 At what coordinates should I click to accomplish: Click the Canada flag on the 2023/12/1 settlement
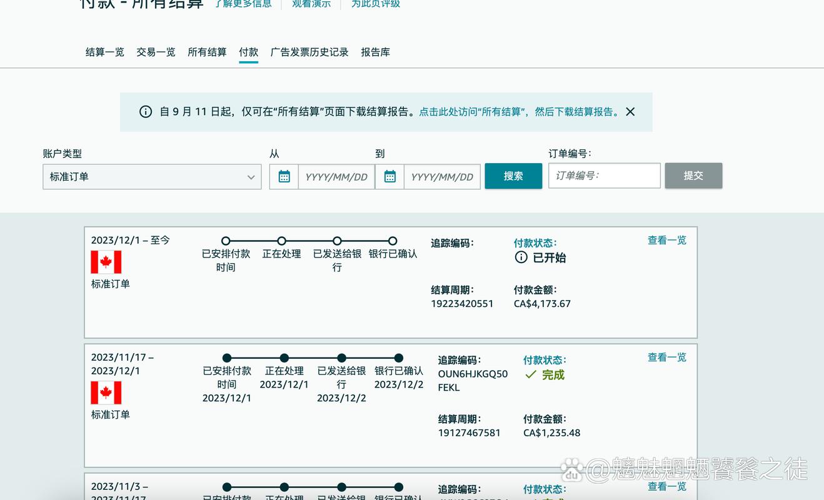[x=106, y=262]
